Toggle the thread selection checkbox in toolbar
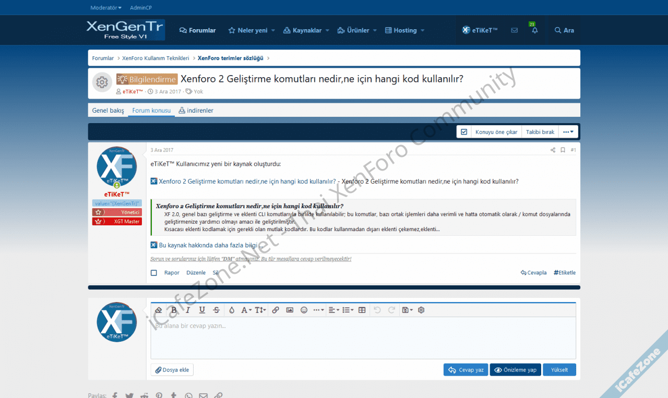 [464, 132]
